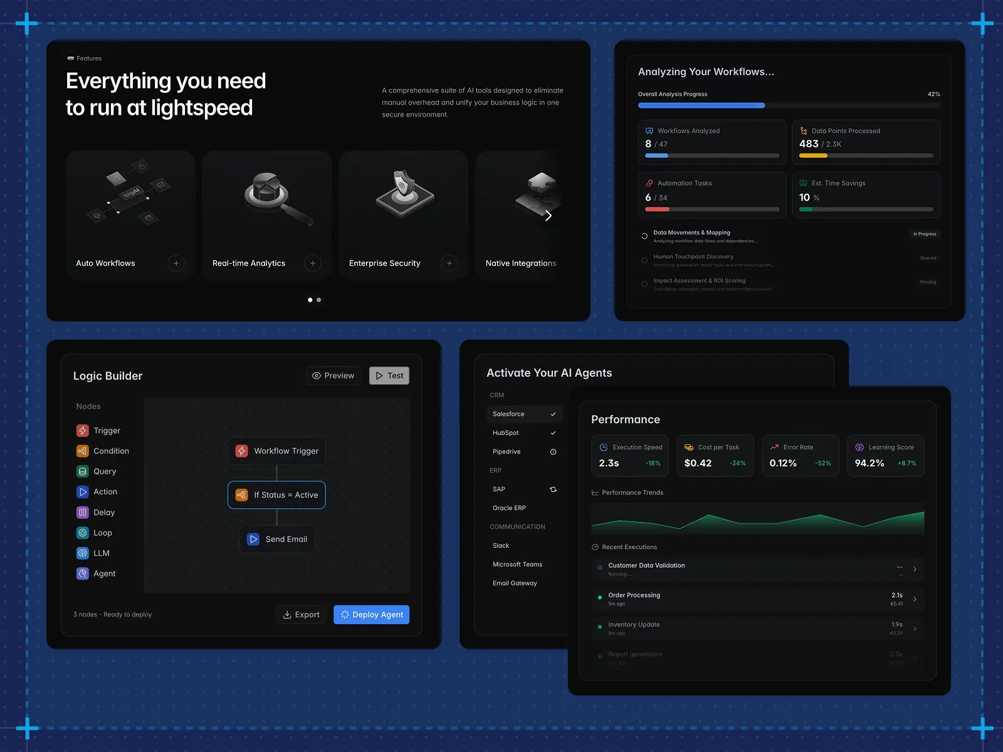Select the Trigger node icon

pyautogui.click(x=83, y=431)
